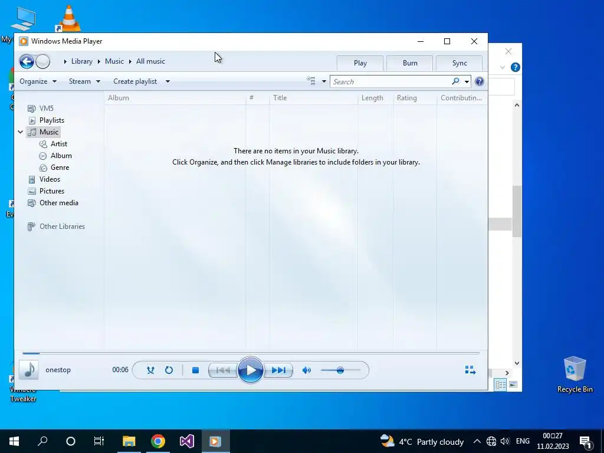Select Playlists in the navigation pane
Screen dimensions: 604x453
tap(47, 120)
